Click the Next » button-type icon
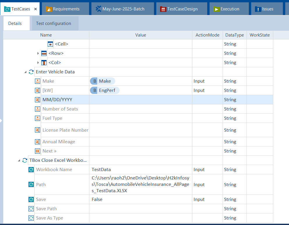Viewport: 289px width, 225px height. pyautogui.click(x=38, y=151)
